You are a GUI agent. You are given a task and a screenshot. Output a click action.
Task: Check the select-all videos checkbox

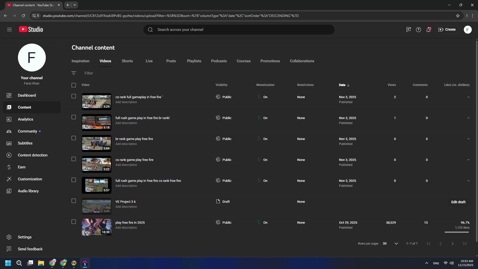click(74, 85)
